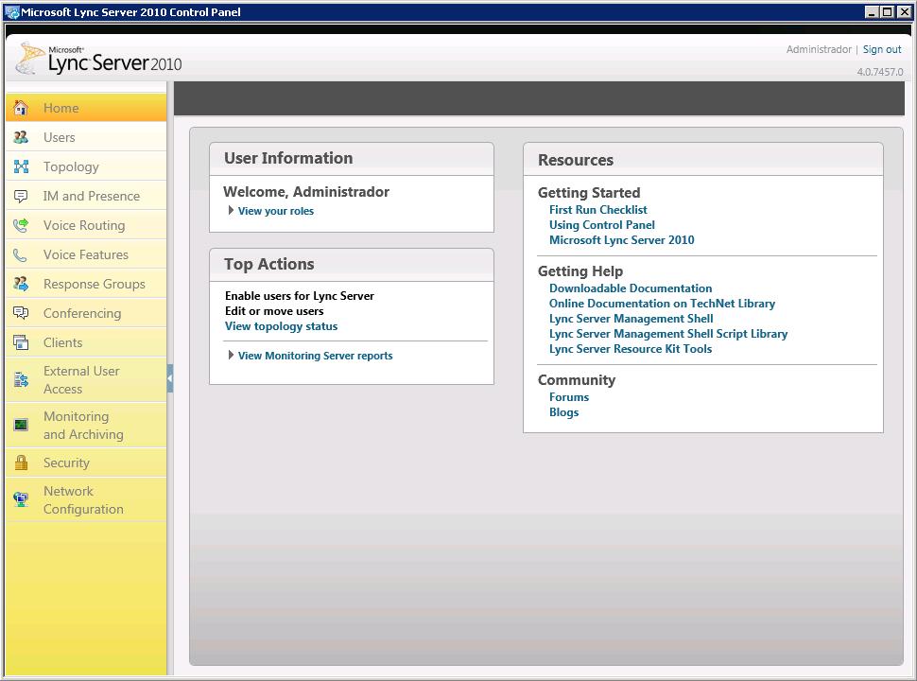Click the Topology icon in sidebar
The height and width of the screenshot is (681, 917).
[x=21, y=166]
